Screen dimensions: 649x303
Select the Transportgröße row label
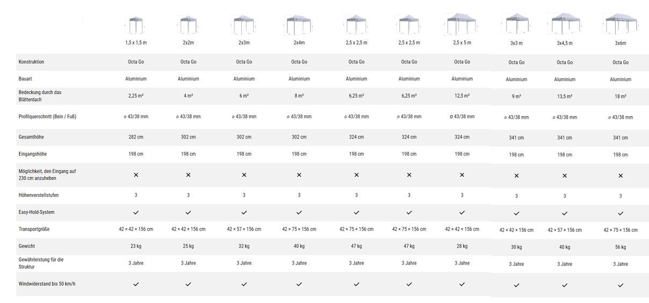[34, 229]
